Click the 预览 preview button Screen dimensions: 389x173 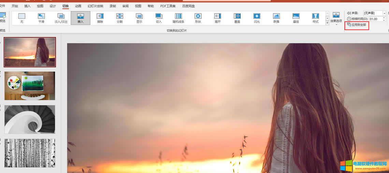point(3,17)
